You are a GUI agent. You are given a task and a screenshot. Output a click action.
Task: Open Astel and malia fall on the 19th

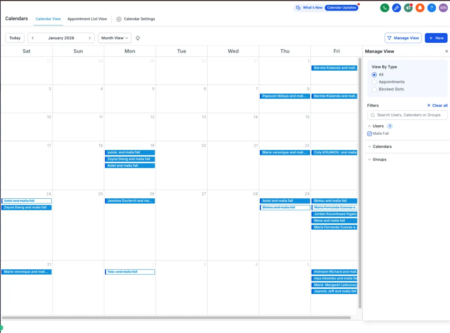130,165
